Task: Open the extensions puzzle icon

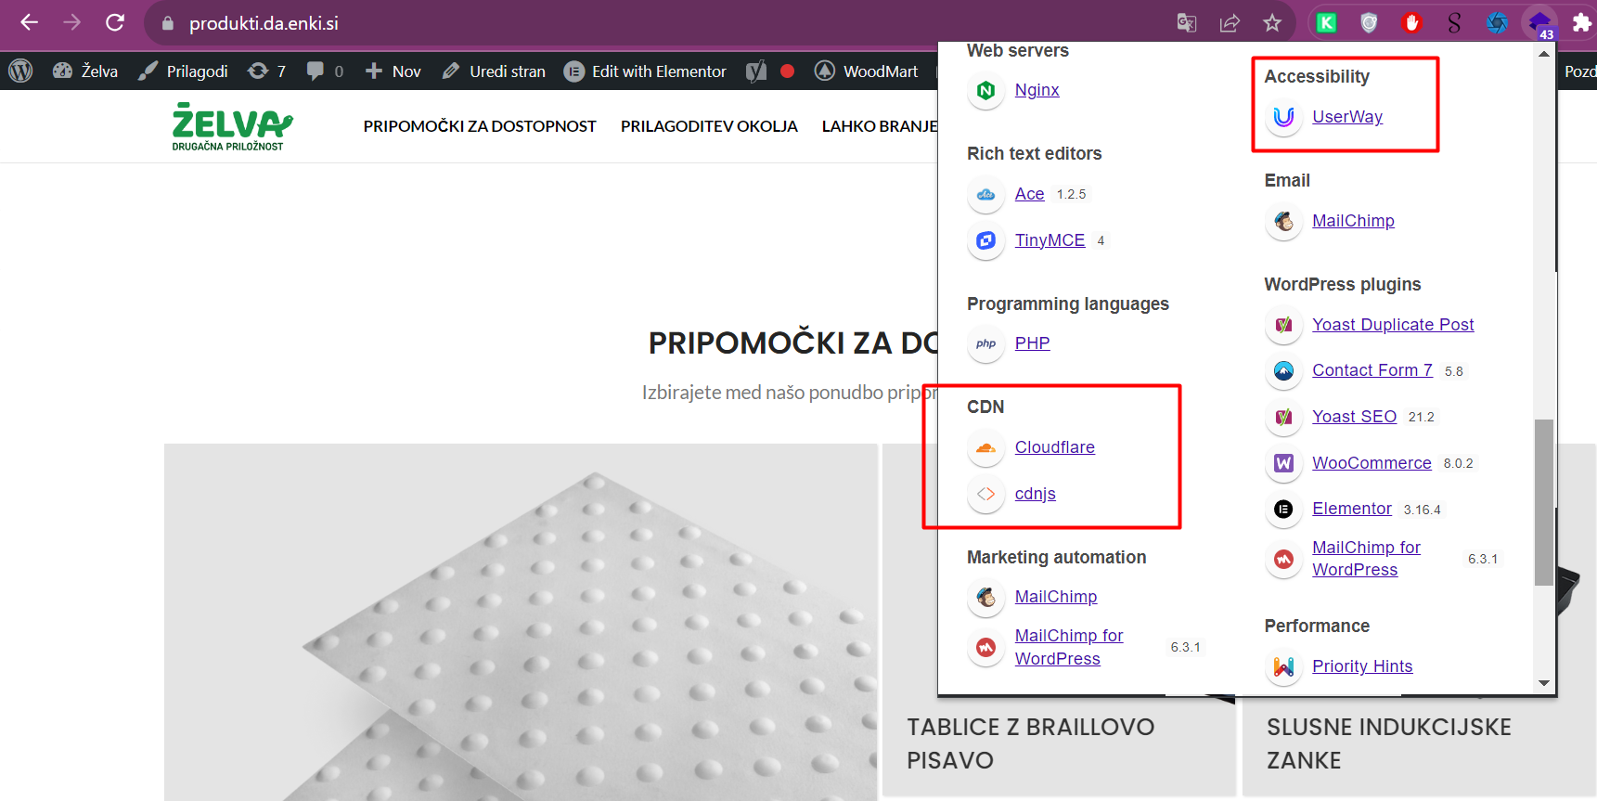Action: [1581, 23]
